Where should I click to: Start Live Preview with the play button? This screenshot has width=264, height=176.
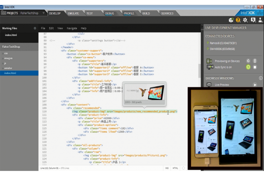click(x=255, y=85)
